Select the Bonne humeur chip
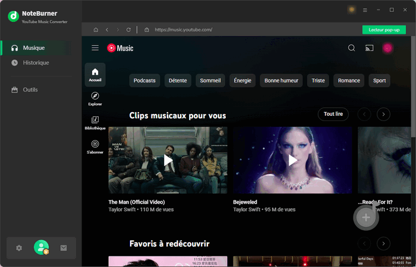This screenshot has width=416, height=267. coord(281,81)
